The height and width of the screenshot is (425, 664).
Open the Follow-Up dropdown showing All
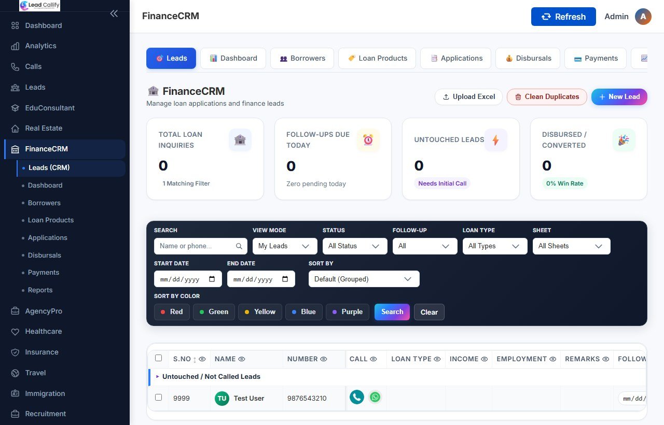pyautogui.click(x=425, y=246)
